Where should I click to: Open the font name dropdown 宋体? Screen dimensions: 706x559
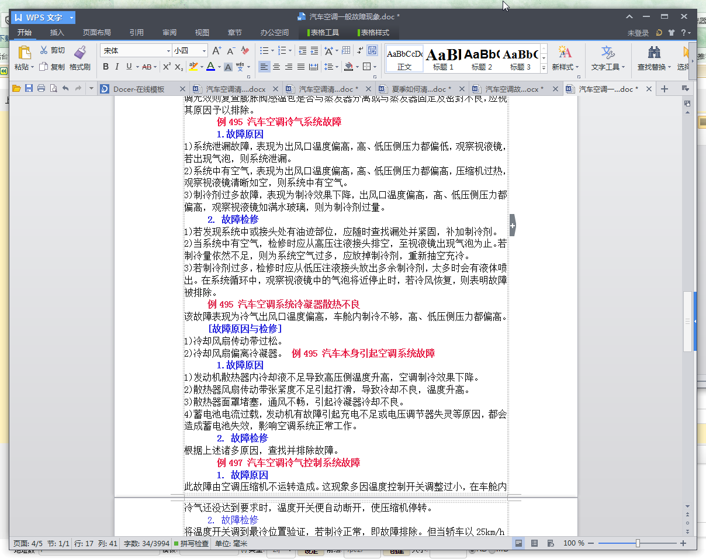pos(169,51)
